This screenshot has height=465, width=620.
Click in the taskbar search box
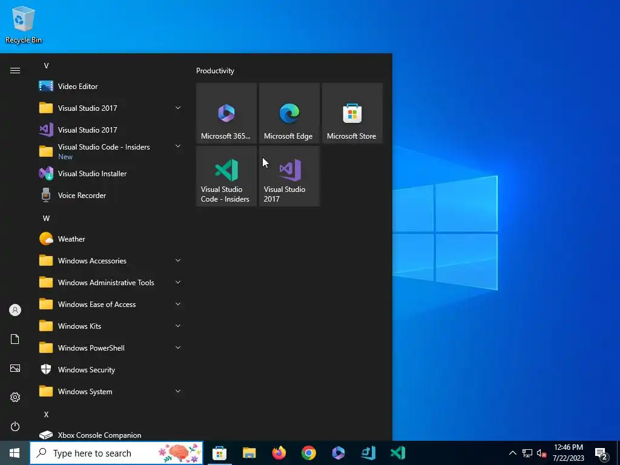click(x=116, y=453)
